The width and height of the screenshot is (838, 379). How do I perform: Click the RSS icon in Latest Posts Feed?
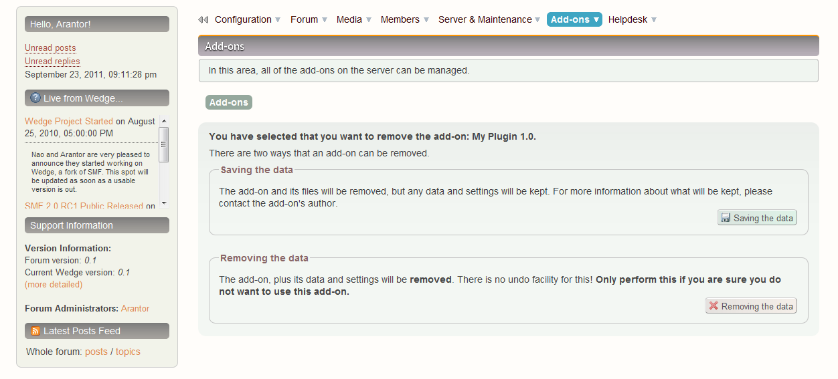35,331
